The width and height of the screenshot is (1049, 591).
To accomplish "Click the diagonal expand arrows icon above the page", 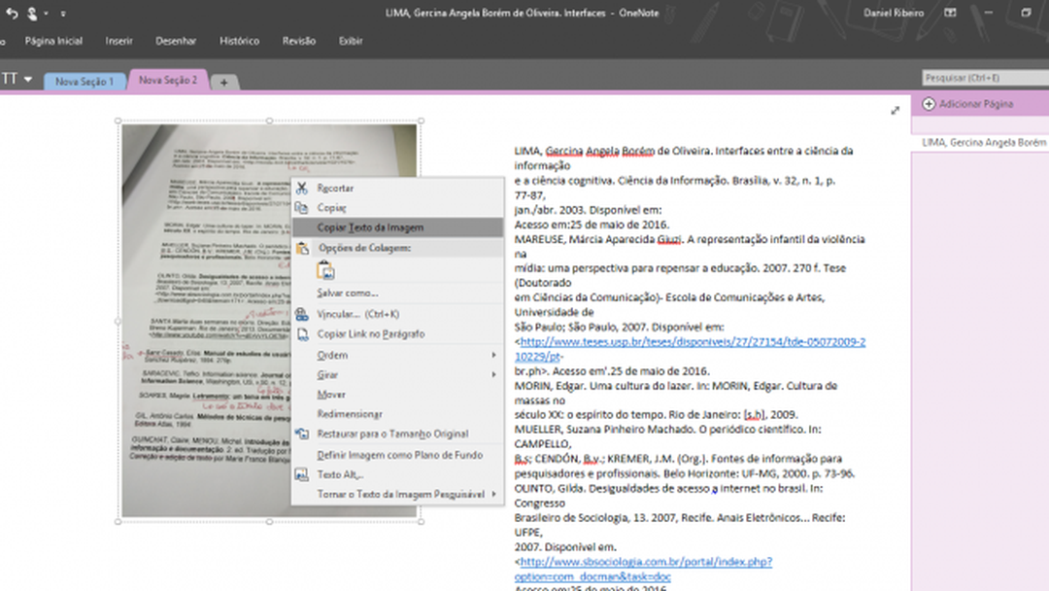I will click(x=895, y=111).
